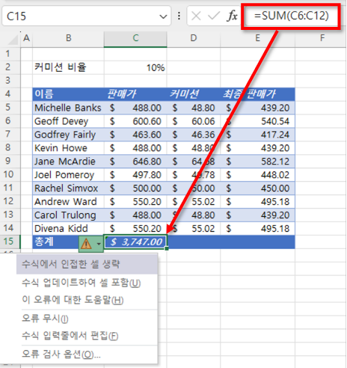This screenshot has width=347, height=368.
Task: Click the 'Joel Pomeroy' name cell
Action: [68, 175]
